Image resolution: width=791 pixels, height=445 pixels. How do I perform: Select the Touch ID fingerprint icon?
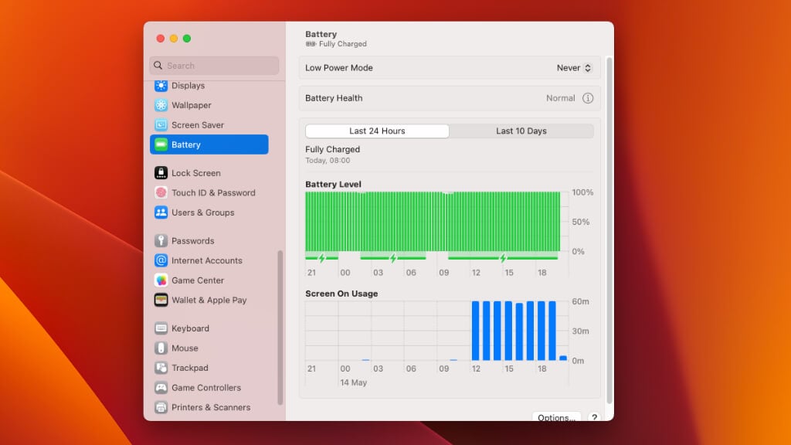(161, 192)
